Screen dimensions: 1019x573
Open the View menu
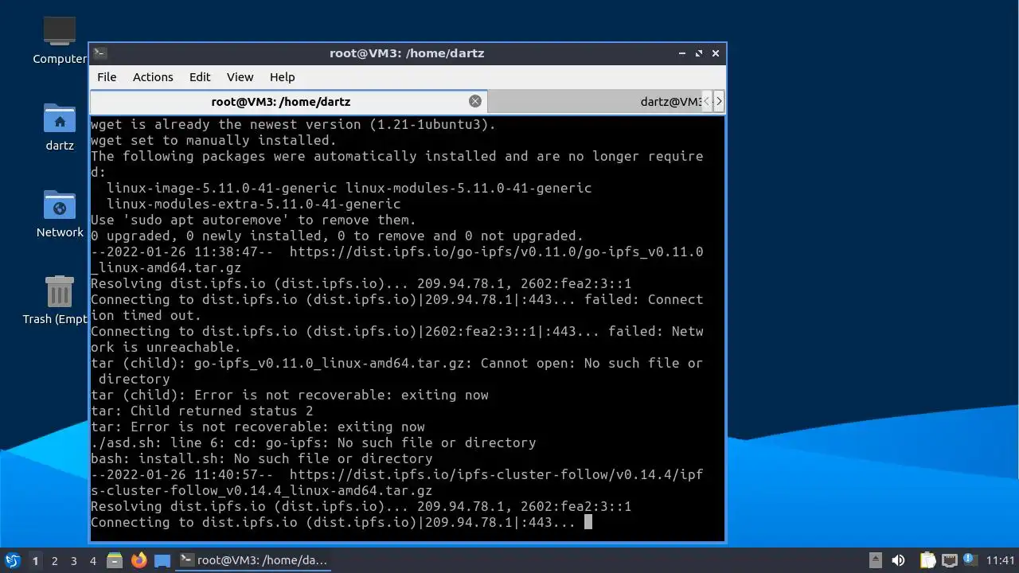tap(240, 77)
